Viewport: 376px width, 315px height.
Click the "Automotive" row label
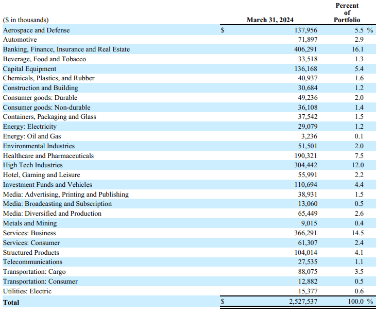pos(20,40)
